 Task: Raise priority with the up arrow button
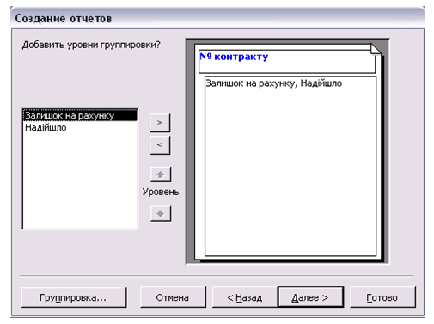pyautogui.click(x=161, y=174)
